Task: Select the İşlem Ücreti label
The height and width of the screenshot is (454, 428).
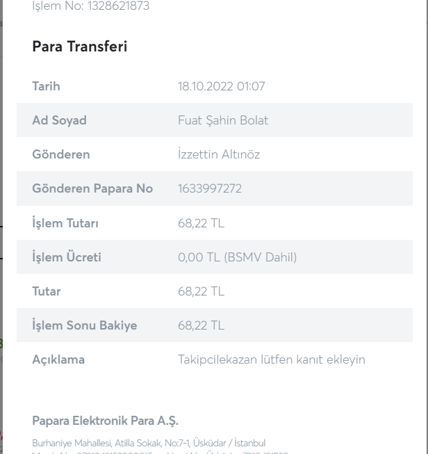Action: (67, 257)
